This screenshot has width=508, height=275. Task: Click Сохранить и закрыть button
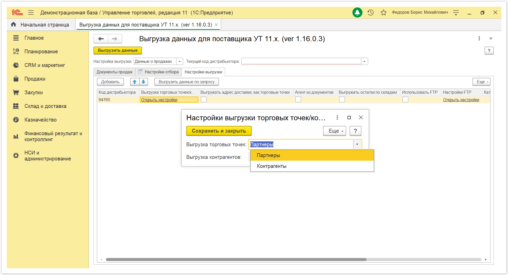(219, 131)
